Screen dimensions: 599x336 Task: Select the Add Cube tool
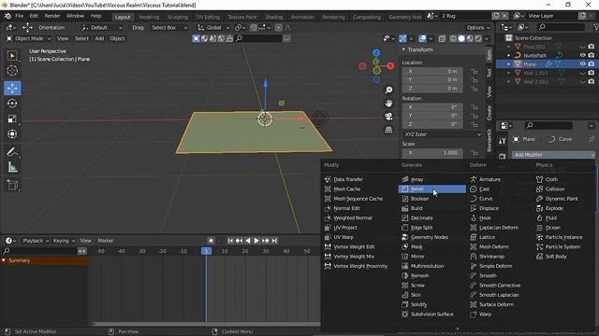click(12, 185)
